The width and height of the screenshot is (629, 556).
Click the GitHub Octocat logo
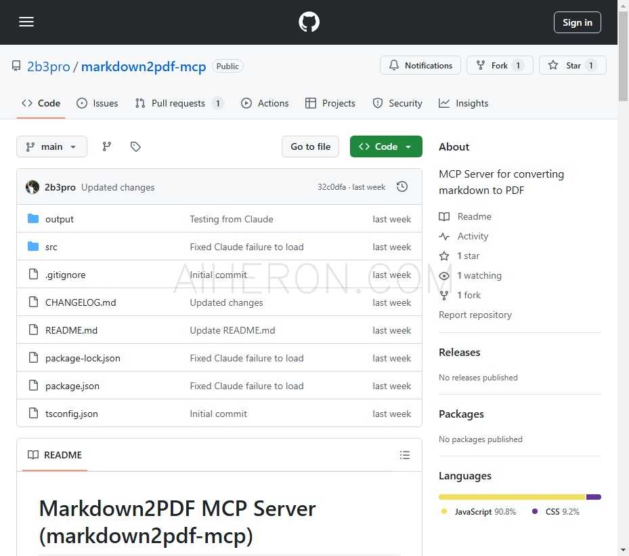(309, 22)
